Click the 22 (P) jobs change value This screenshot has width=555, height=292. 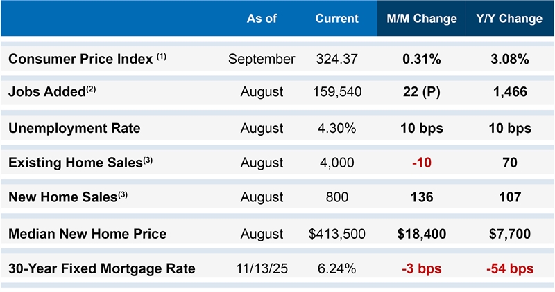tap(421, 92)
